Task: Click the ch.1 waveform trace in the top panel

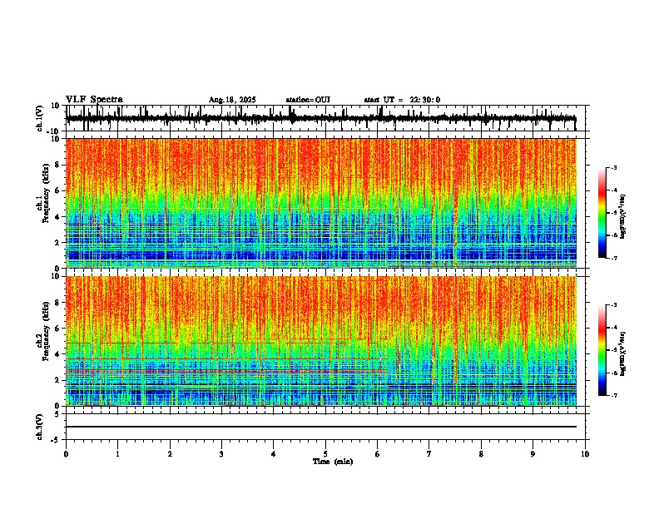Action: click(x=320, y=118)
